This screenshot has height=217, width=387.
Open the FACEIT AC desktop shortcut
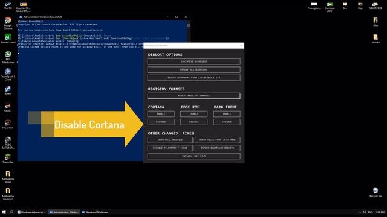click(8, 124)
